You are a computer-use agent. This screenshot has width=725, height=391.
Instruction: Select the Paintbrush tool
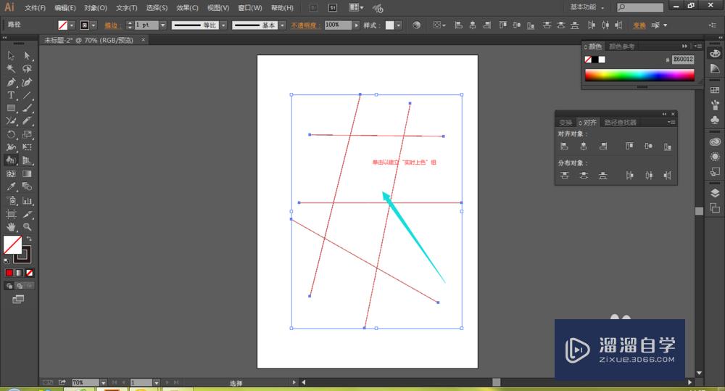coord(28,108)
